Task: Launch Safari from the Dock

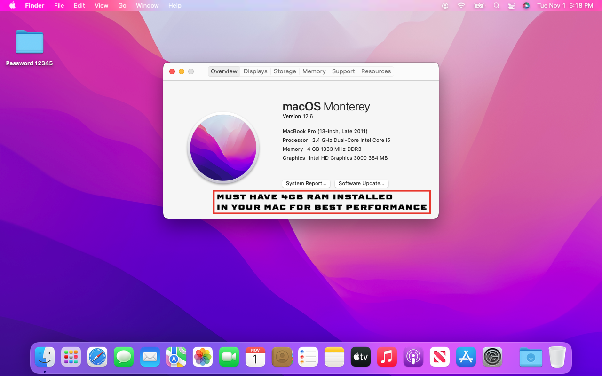Action: [x=97, y=357]
